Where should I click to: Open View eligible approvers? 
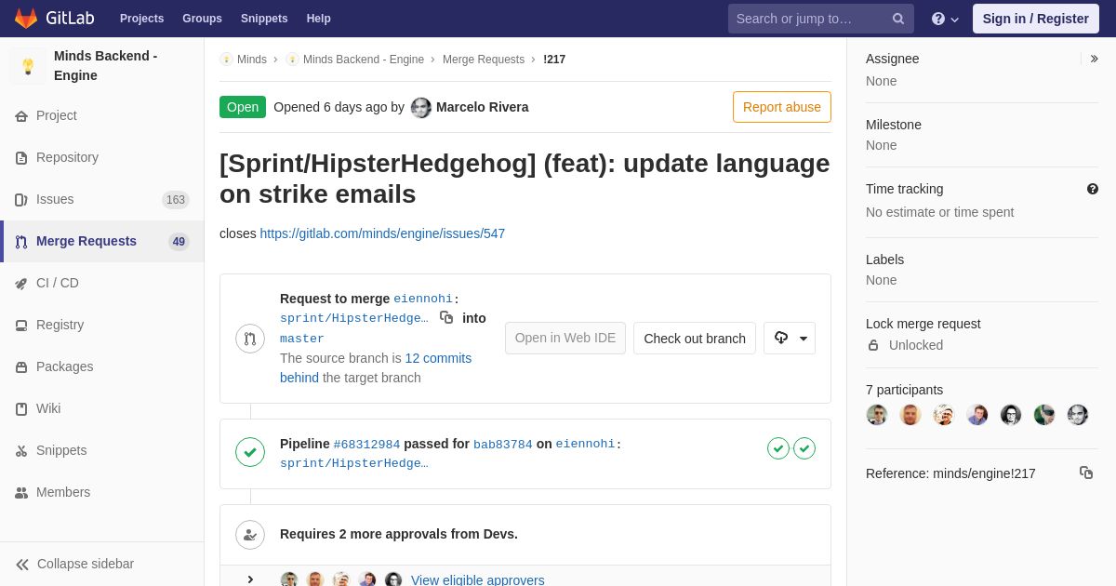(478, 579)
